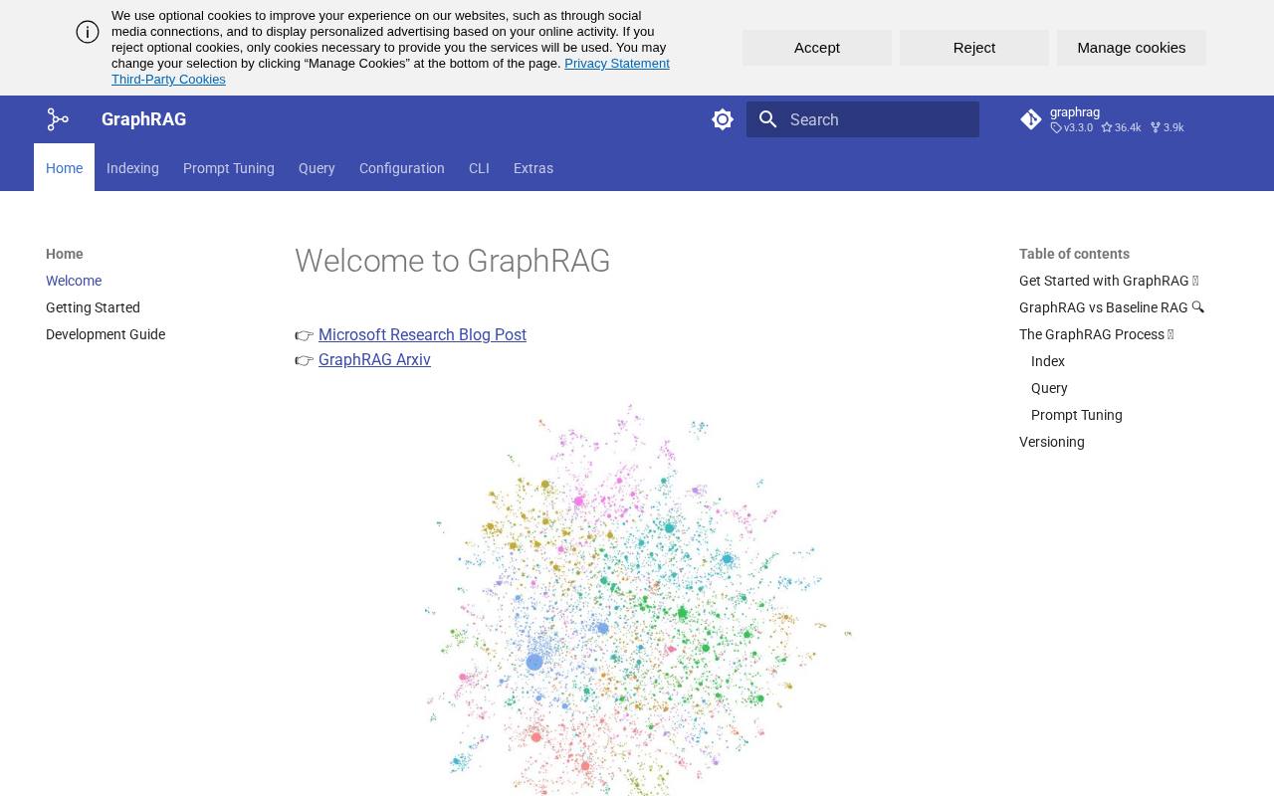This screenshot has height=796, width=1274.
Task: Reject optional cookies
Action: [x=974, y=48]
